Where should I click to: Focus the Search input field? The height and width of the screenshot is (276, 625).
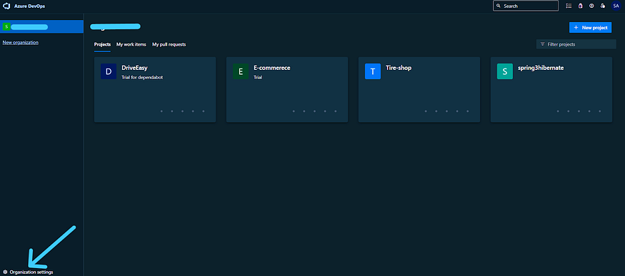click(x=526, y=6)
